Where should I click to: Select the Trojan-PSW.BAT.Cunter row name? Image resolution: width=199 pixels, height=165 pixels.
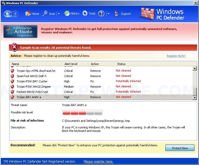point(32,81)
